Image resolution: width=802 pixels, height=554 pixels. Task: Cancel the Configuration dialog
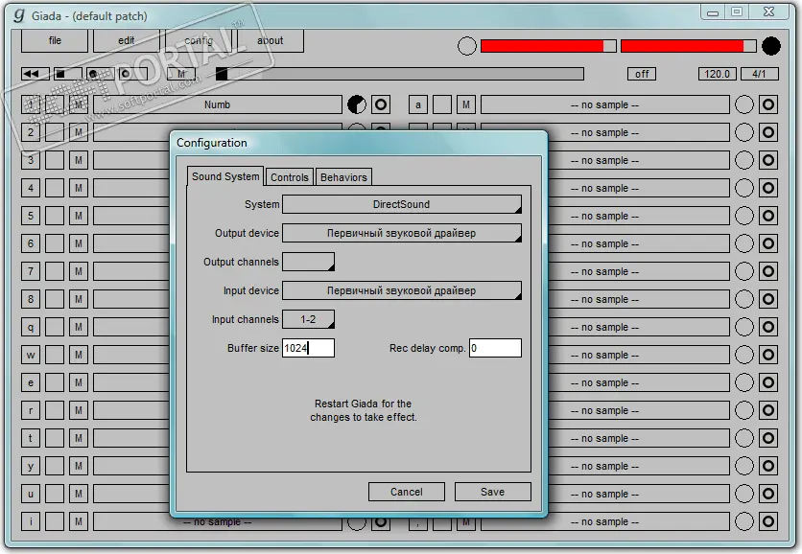click(407, 492)
